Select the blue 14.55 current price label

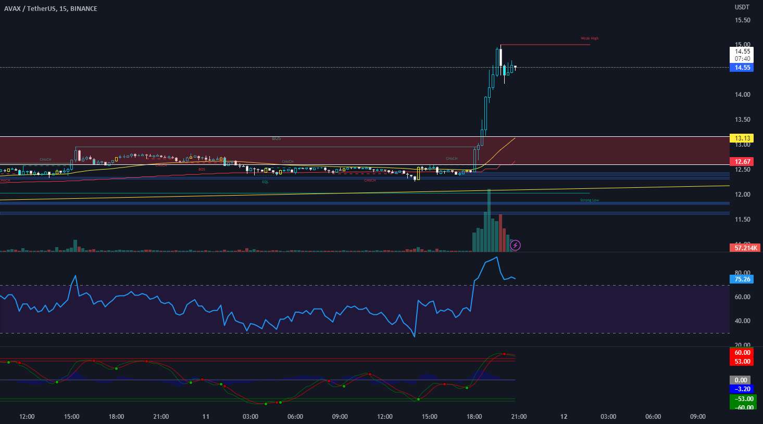click(742, 68)
